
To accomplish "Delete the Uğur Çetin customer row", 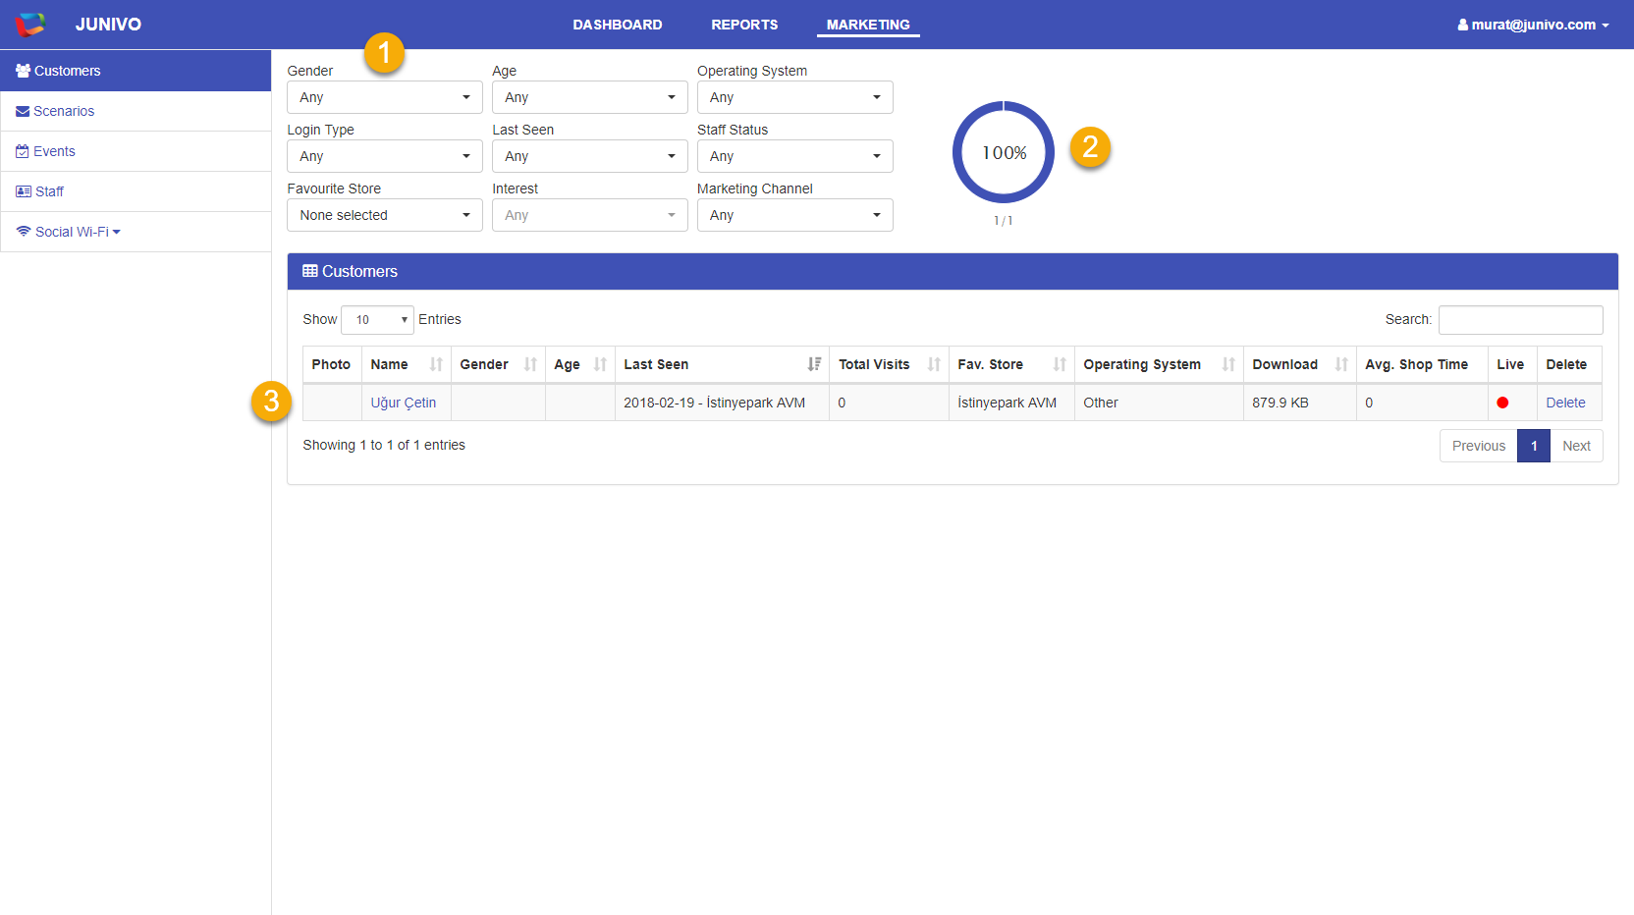I will pyautogui.click(x=1565, y=403).
